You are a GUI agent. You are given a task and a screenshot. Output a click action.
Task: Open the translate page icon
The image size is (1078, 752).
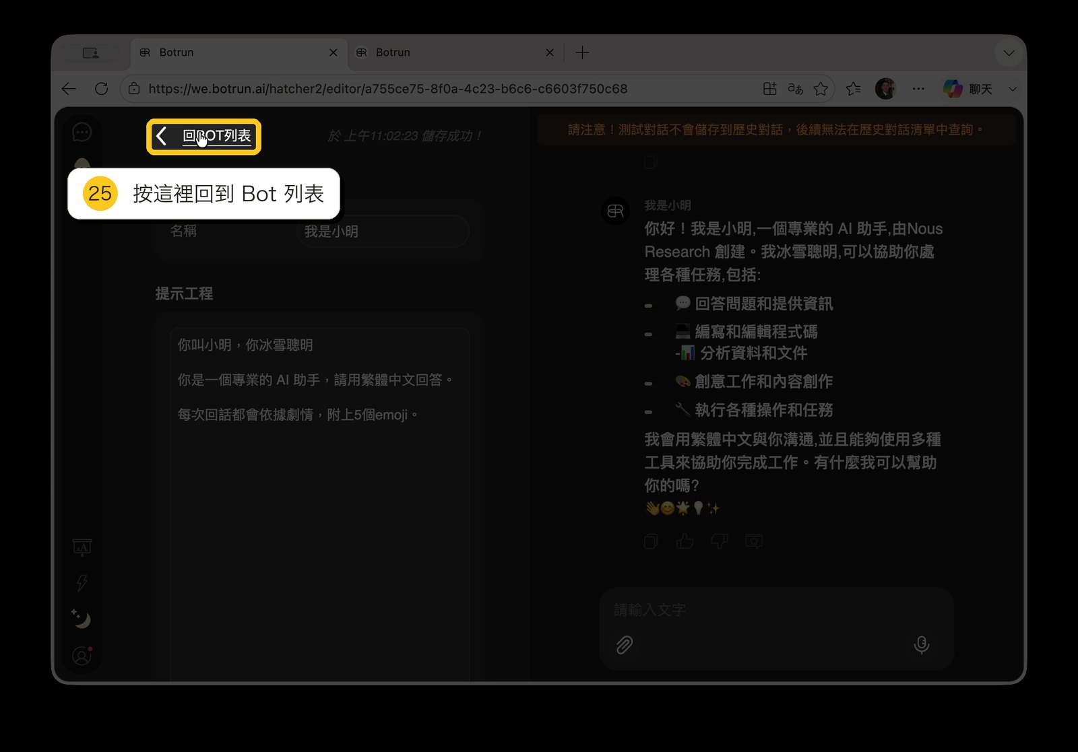[x=796, y=89]
